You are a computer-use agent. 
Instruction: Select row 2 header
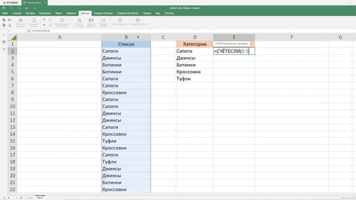[12, 51]
